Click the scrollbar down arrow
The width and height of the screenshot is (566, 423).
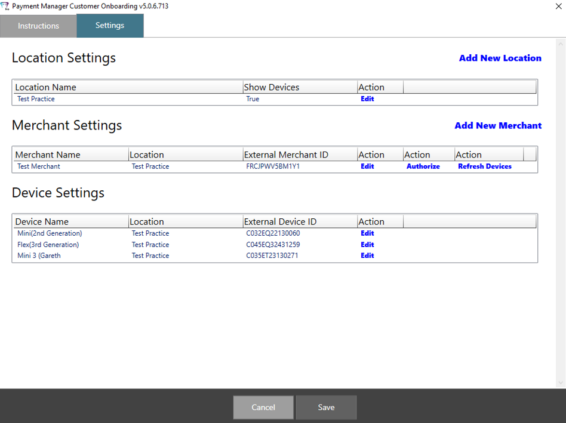(x=561, y=382)
